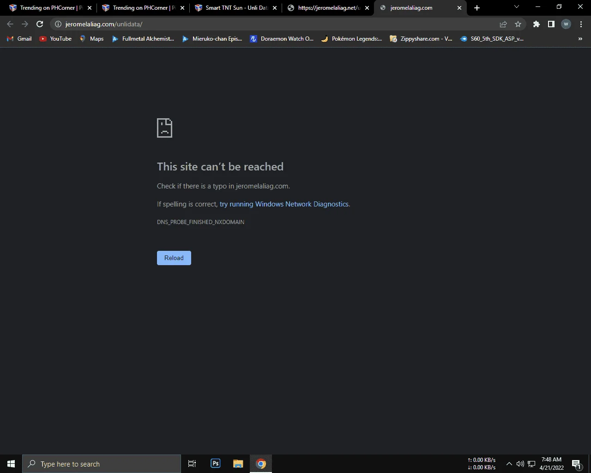The image size is (591, 473).
Task: Click the Type here to search box
Action: click(x=102, y=464)
